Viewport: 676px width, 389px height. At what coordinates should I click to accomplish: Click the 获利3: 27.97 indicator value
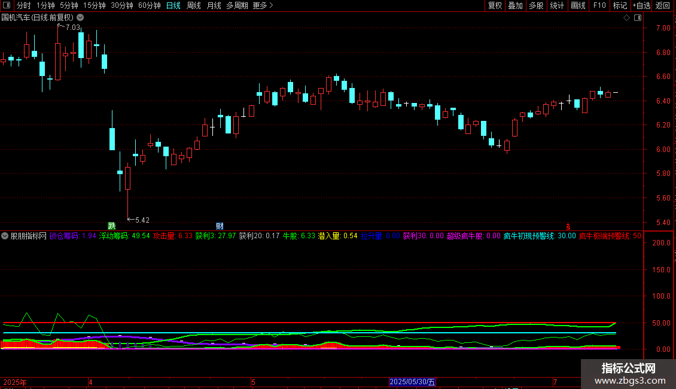tap(215, 236)
